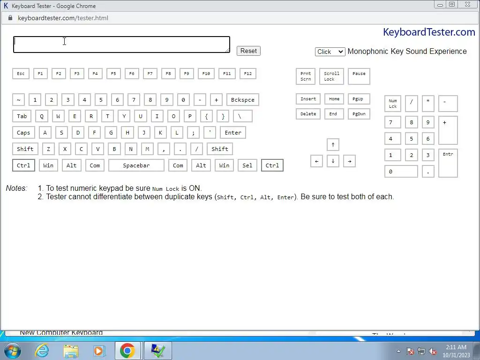480x360 pixels.
Task: Click the Reset button
Action: [248, 51]
